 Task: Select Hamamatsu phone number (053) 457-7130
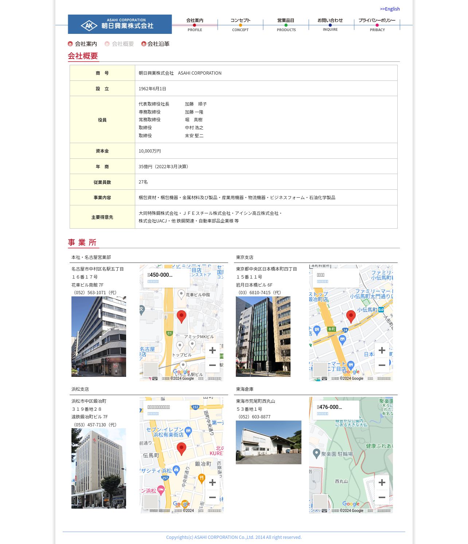pos(95,425)
